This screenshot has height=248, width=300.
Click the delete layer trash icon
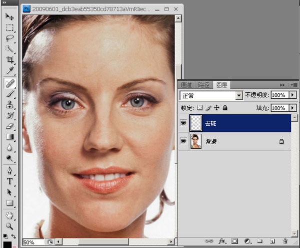tap(285, 242)
